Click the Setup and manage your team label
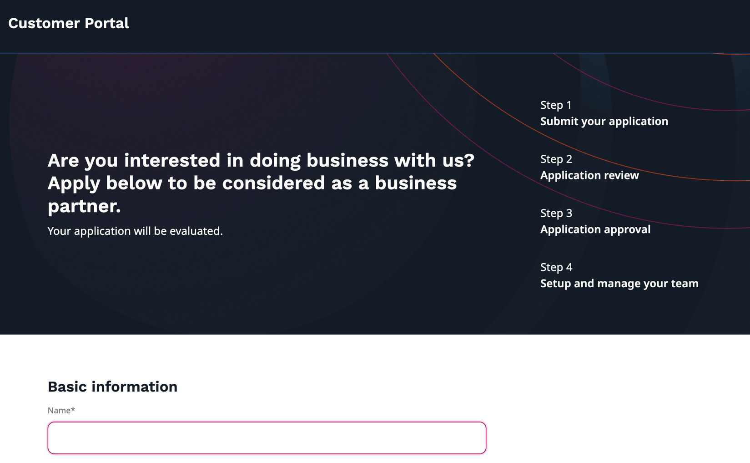 (619, 283)
